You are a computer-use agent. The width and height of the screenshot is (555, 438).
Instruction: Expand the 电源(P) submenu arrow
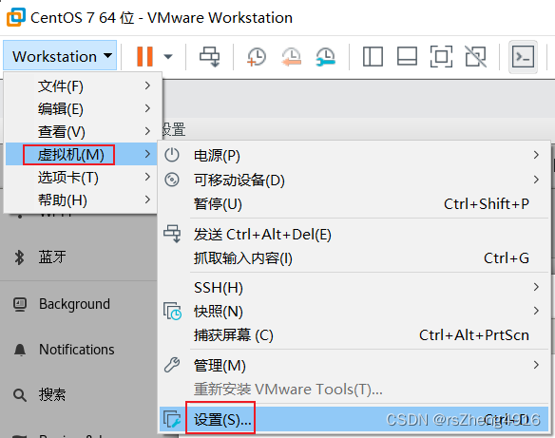pos(536,155)
